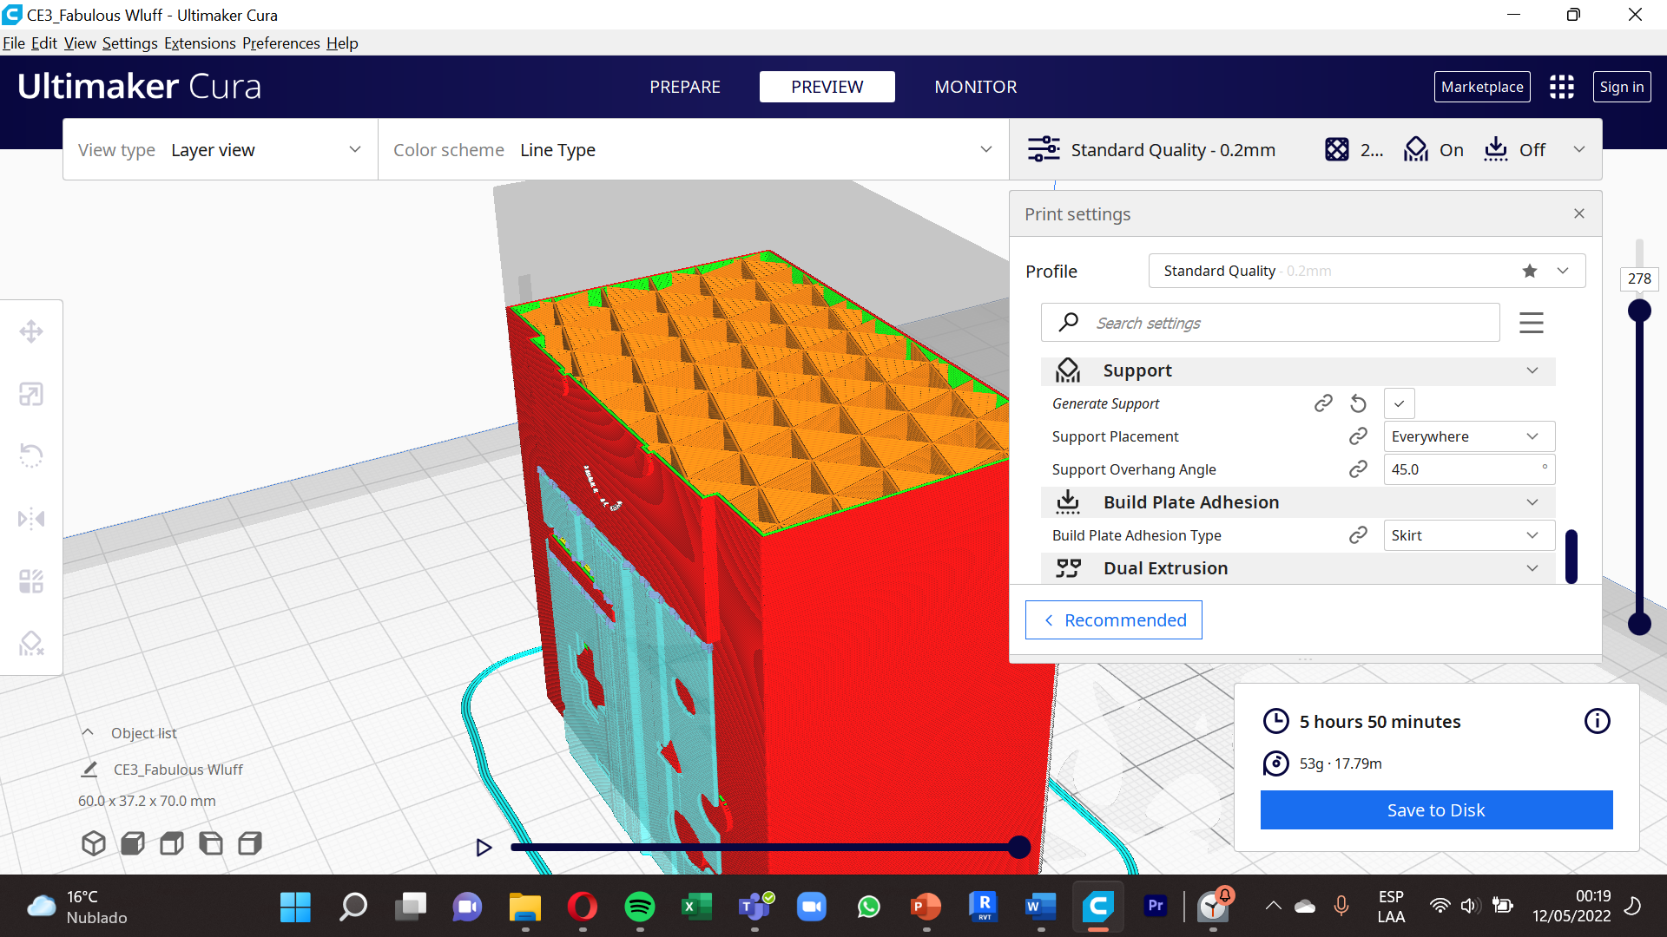Screen dimensions: 1667x937
Task: Open the PREVIEW stage
Action: tap(827, 87)
